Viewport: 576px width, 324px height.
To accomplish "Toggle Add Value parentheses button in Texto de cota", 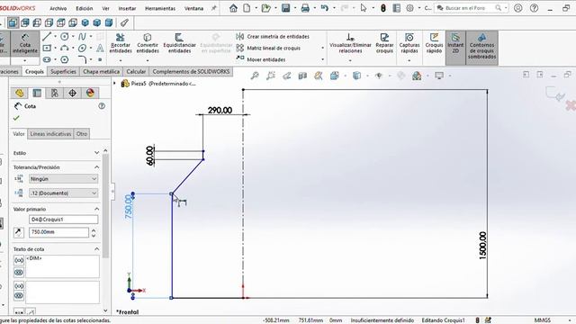I will coord(19,260).
